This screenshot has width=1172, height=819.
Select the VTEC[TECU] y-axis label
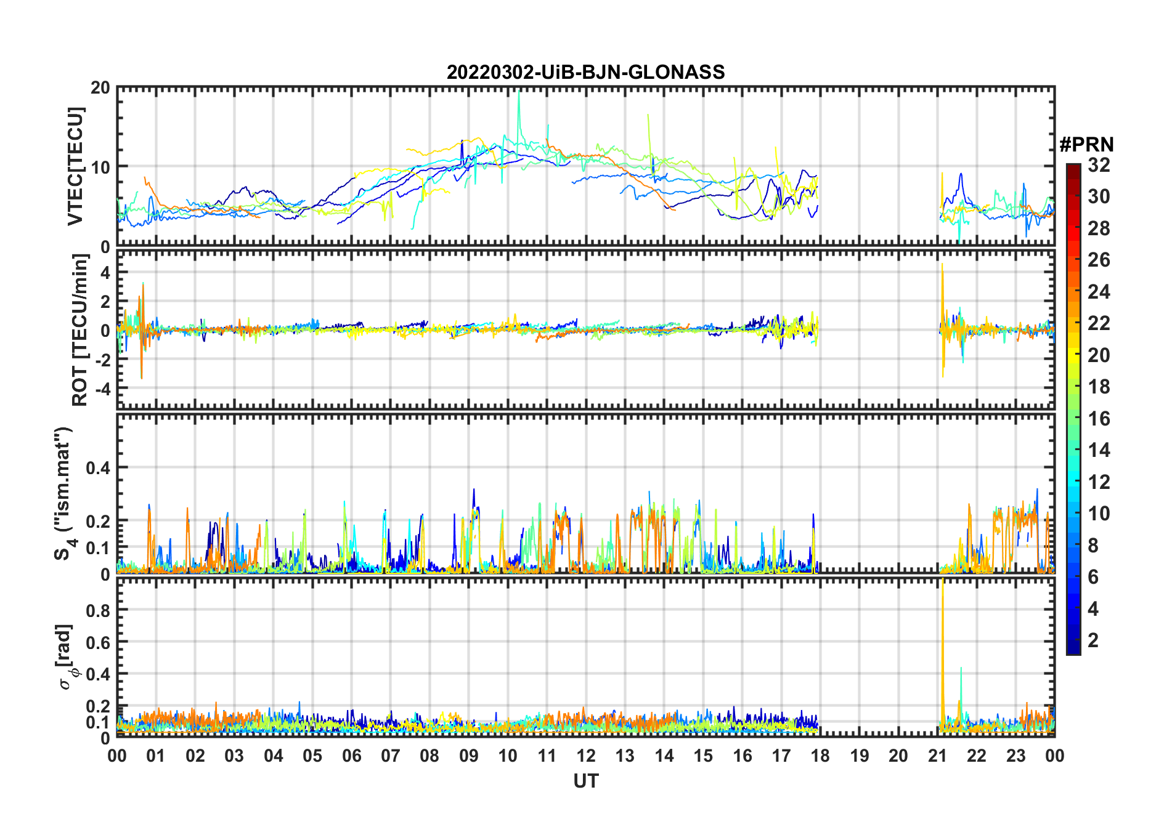coord(75,166)
